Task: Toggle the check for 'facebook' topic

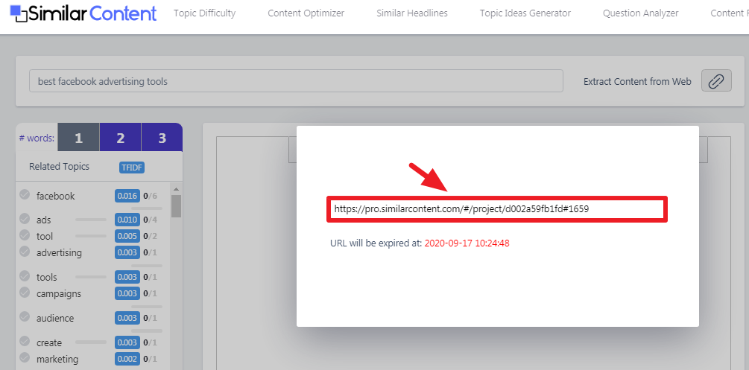Action: point(25,195)
